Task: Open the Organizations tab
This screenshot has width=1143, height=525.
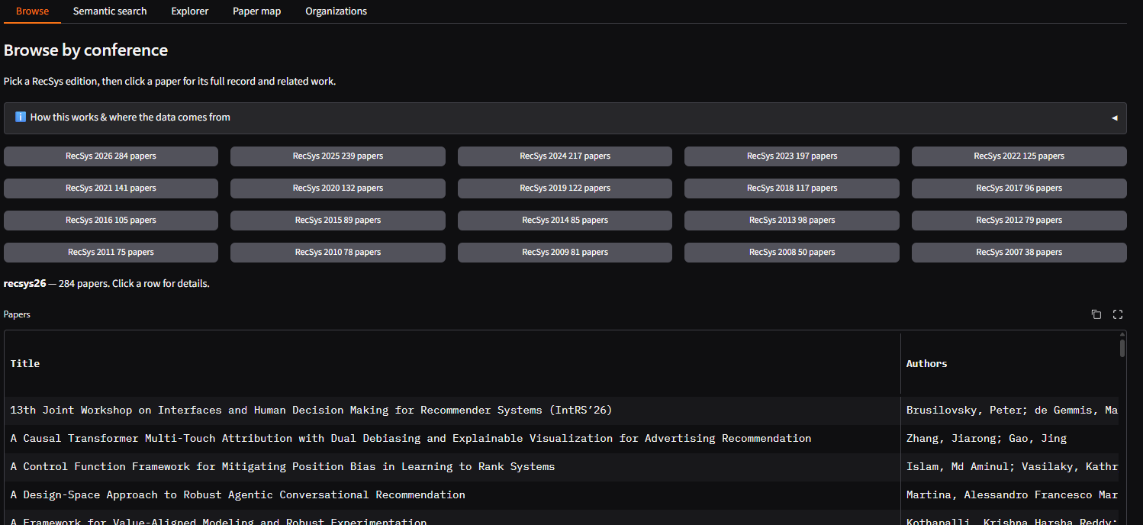Action: [x=336, y=11]
